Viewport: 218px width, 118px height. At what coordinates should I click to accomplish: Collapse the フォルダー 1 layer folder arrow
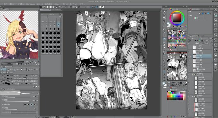(193, 74)
